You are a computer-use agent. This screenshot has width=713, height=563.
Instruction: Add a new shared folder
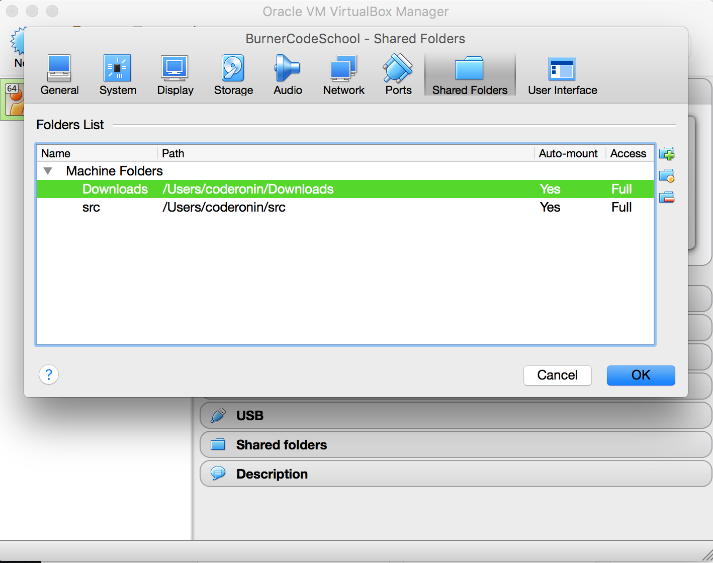tap(667, 153)
